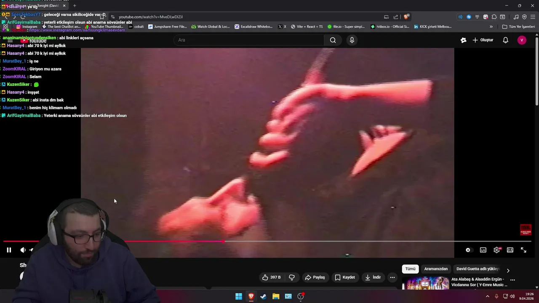Screen dimensions: 539x303
Task: Open Brave browser on taskbar
Action: tap(251, 296)
